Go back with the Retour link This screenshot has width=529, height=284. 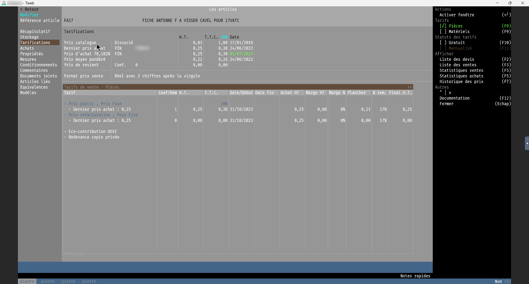tap(29, 9)
